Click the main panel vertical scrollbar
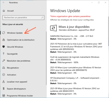The height and width of the screenshot is (98, 109). point(108,31)
